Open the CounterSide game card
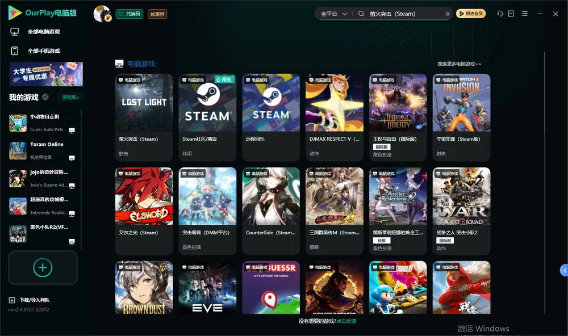The image size is (568, 336). click(x=271, y=211)
